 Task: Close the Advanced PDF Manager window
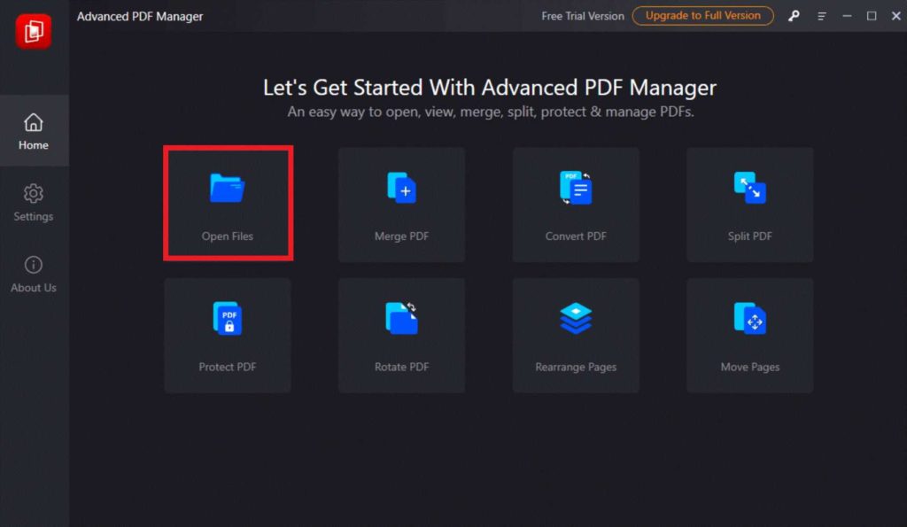[896, 16]
